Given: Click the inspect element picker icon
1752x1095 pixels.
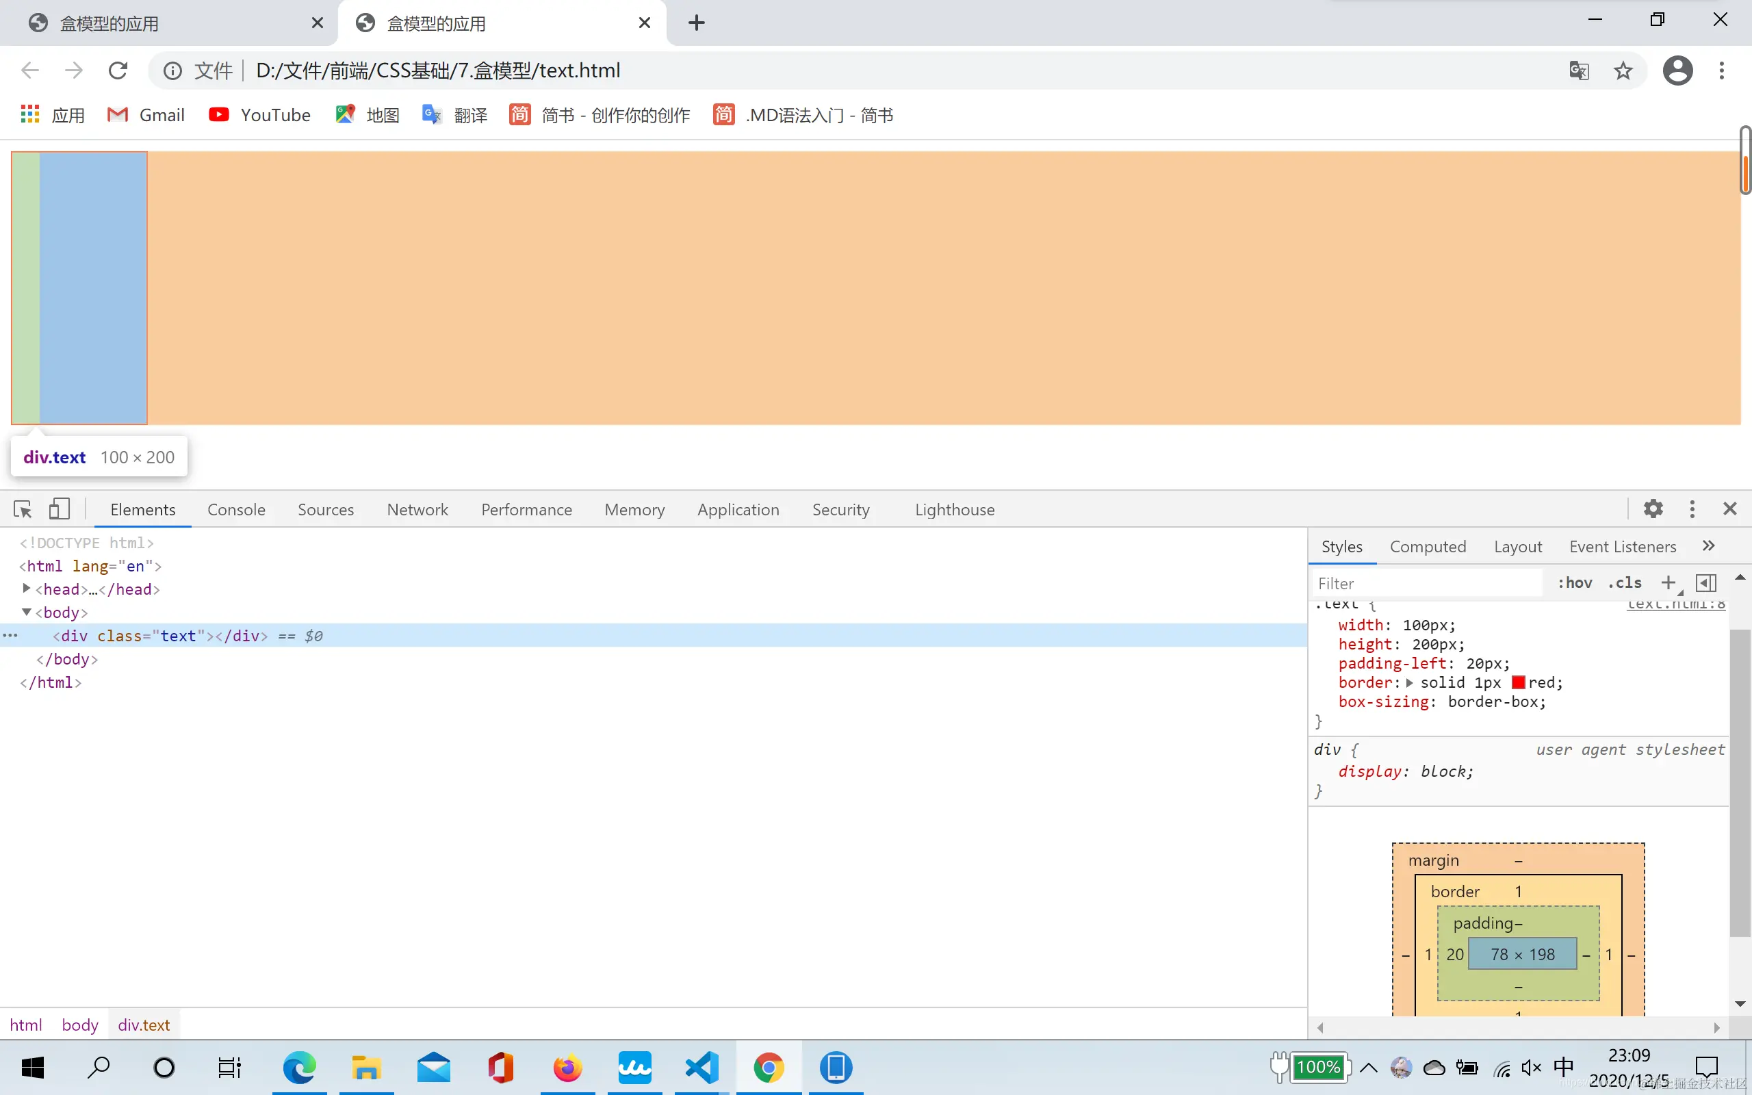Looking at the screenshot, I should (x=23, y=509).
